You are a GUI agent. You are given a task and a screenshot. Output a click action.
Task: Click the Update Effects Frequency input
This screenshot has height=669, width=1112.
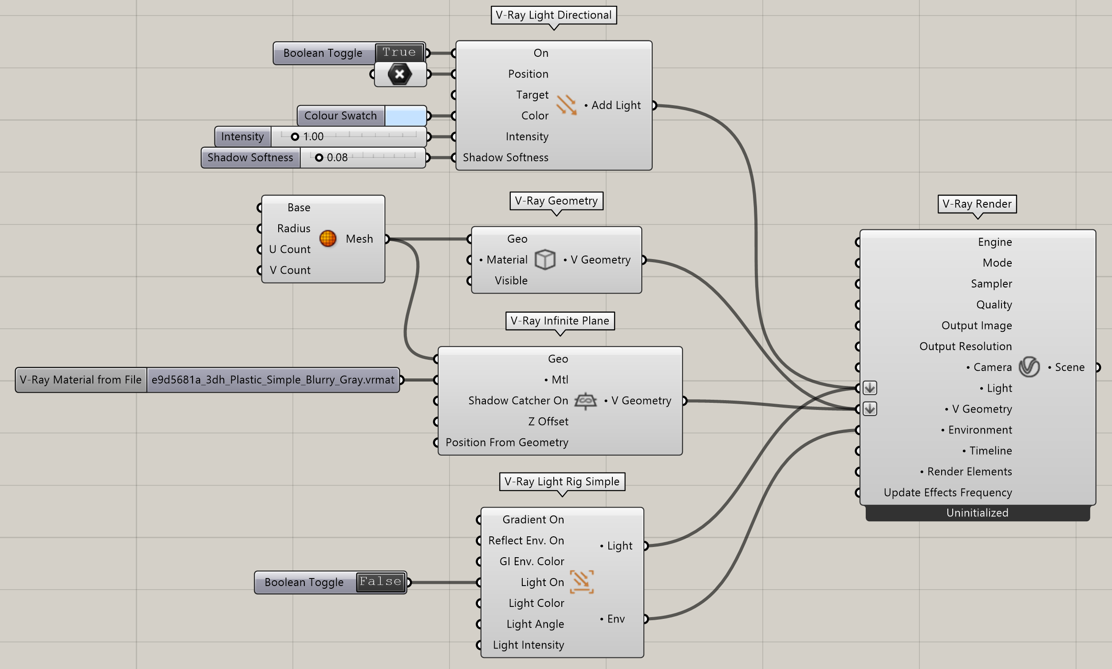(x=947, y=492)
